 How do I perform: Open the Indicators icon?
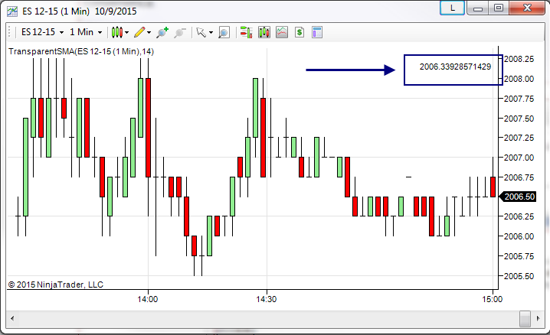tap(282, 32)
